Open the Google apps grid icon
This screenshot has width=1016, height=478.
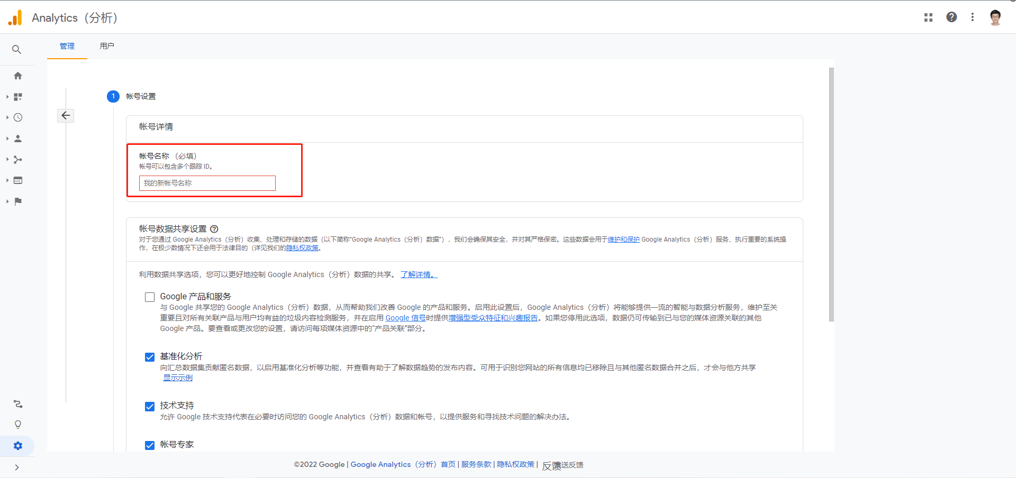(x=928, y=17)
